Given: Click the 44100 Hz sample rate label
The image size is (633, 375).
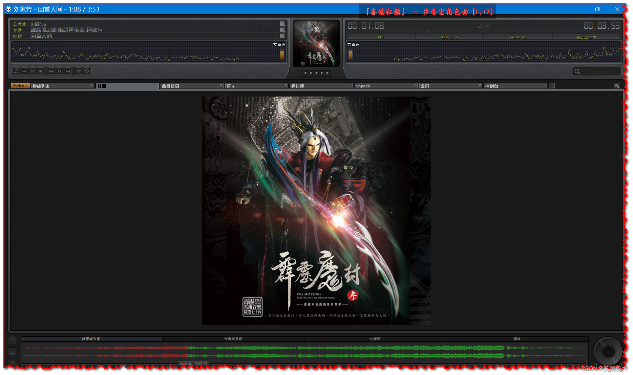Looking at the screenshot, I should point(518,37).
